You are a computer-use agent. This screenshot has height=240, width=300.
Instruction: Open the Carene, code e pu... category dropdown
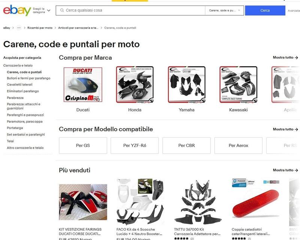coord(224,10)
